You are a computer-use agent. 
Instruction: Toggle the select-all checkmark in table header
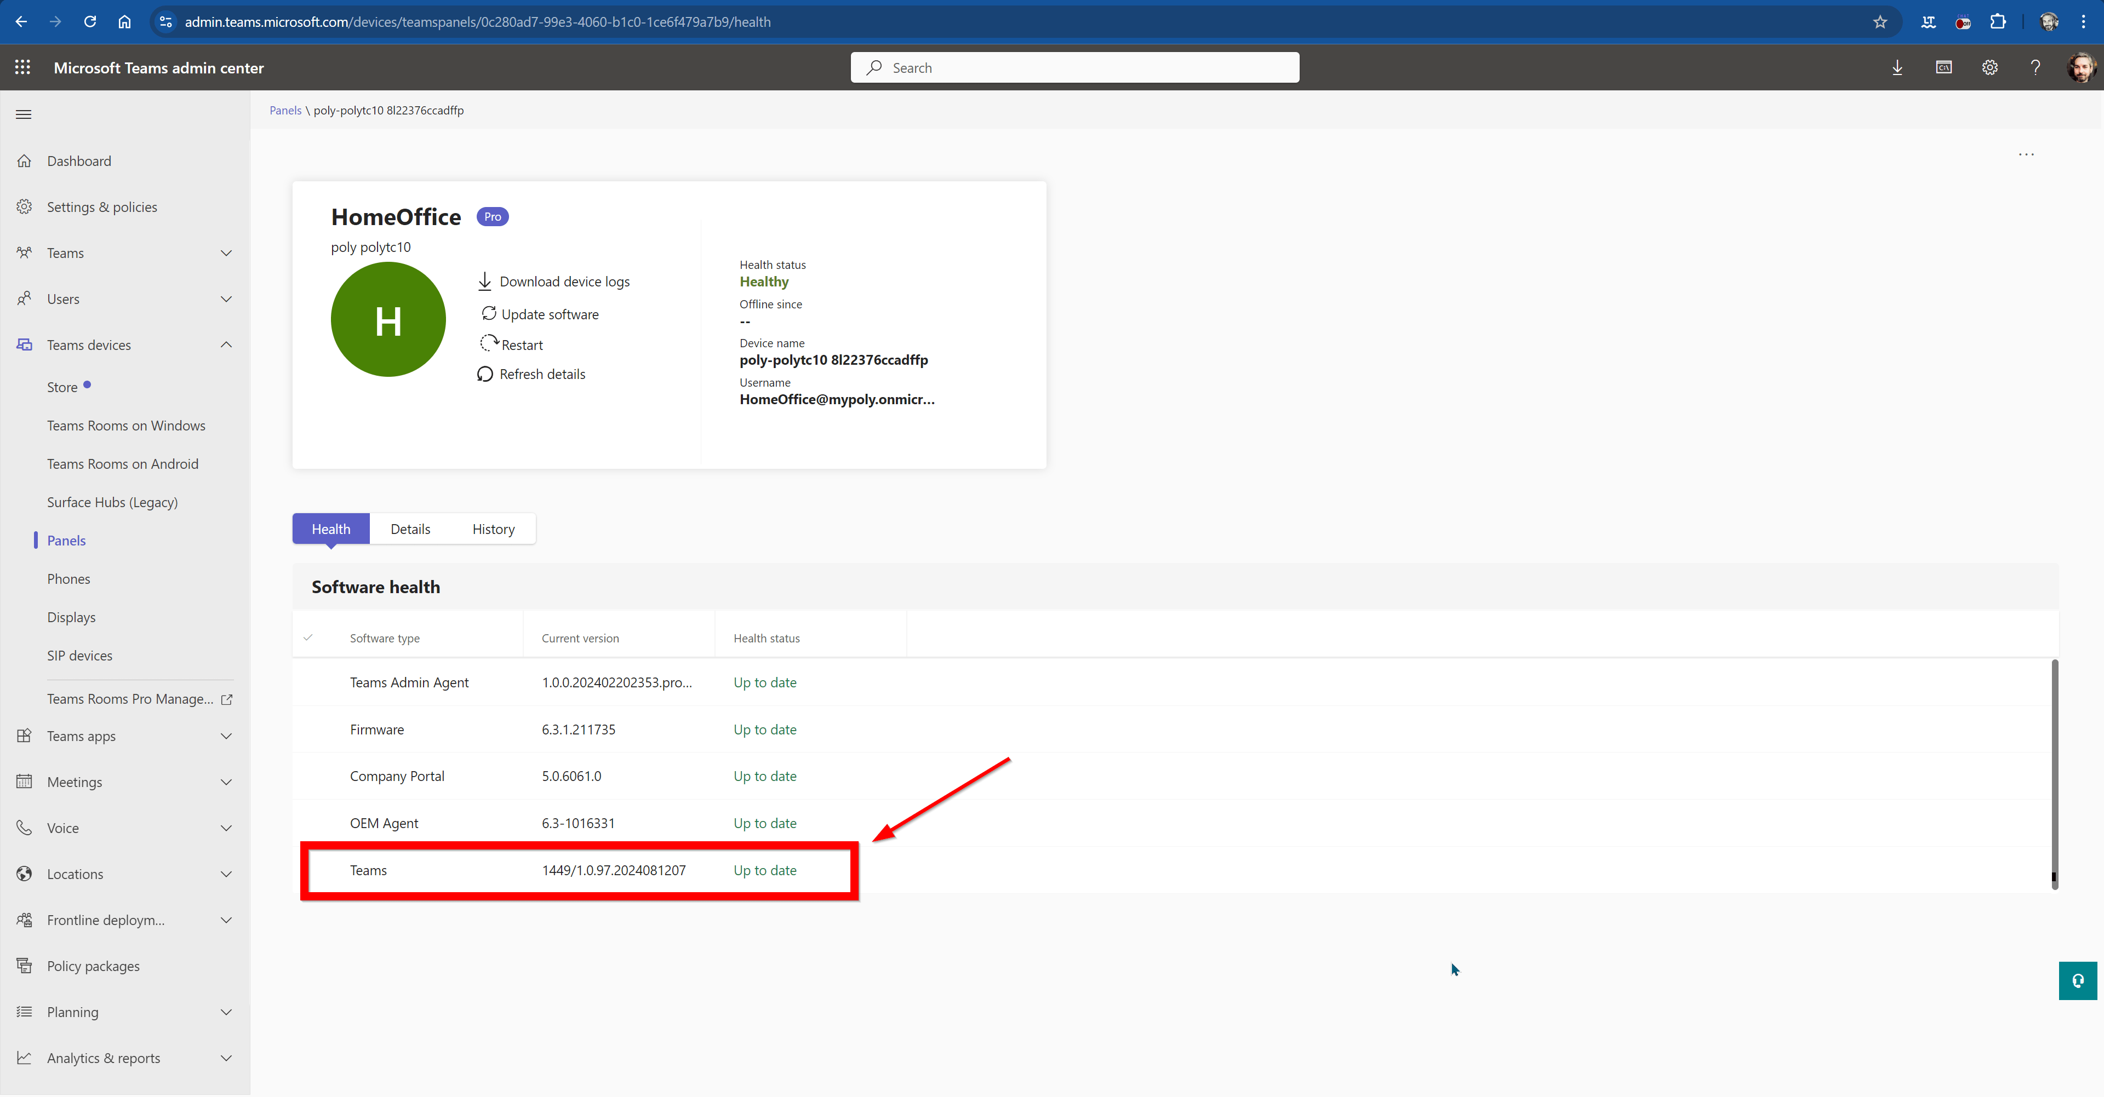(308, 637)
